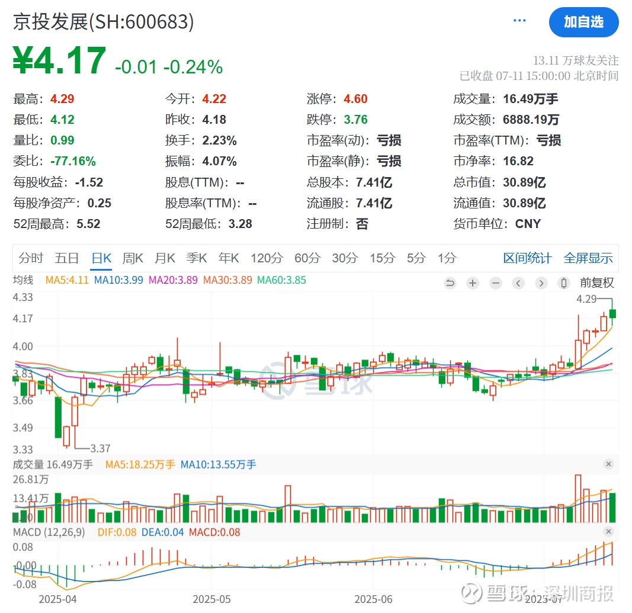Click the 最高 value 4.29
632x613 pixels.
[x=62, y=99]
